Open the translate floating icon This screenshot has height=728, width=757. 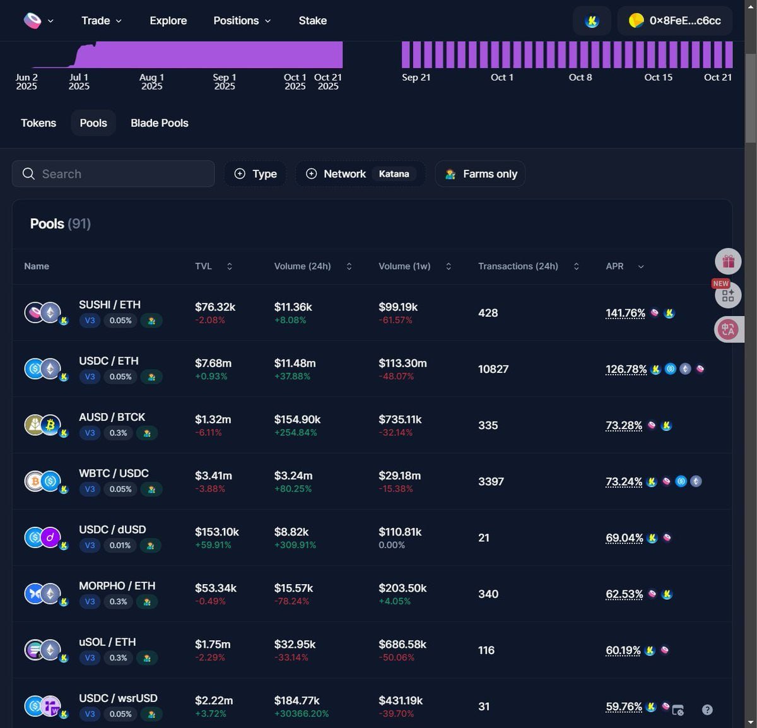point(728,329)
